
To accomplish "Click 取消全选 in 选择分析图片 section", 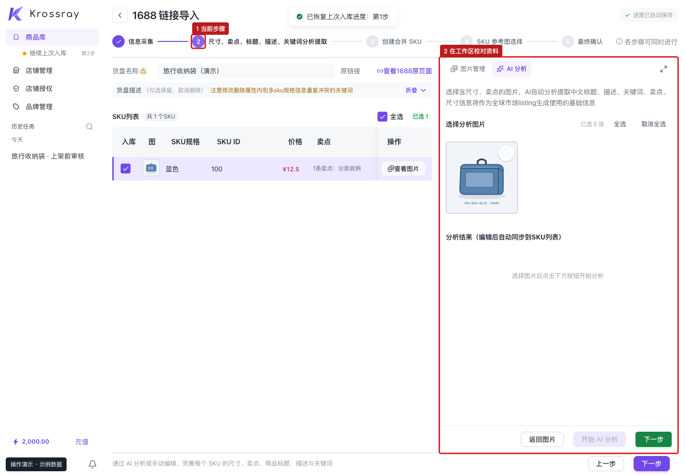I will pos(654,124).
